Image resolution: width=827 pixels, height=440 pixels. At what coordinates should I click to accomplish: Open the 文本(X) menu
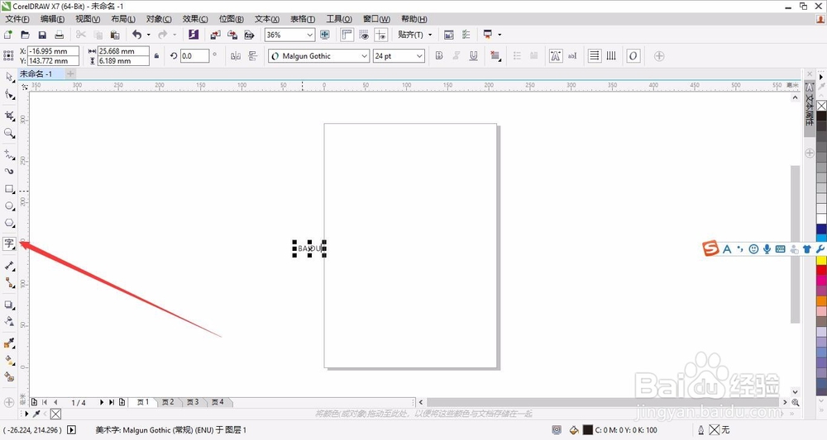click(x=267, y=19)
